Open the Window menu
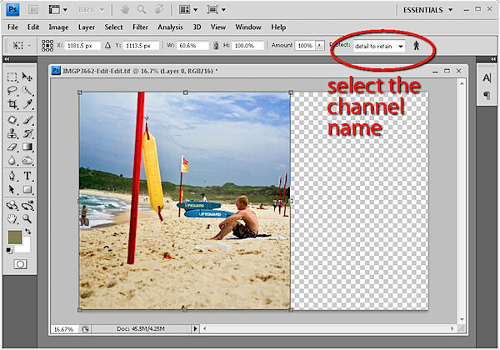Image resolution: width=500 pixels, height=350 pixels. 248,27
